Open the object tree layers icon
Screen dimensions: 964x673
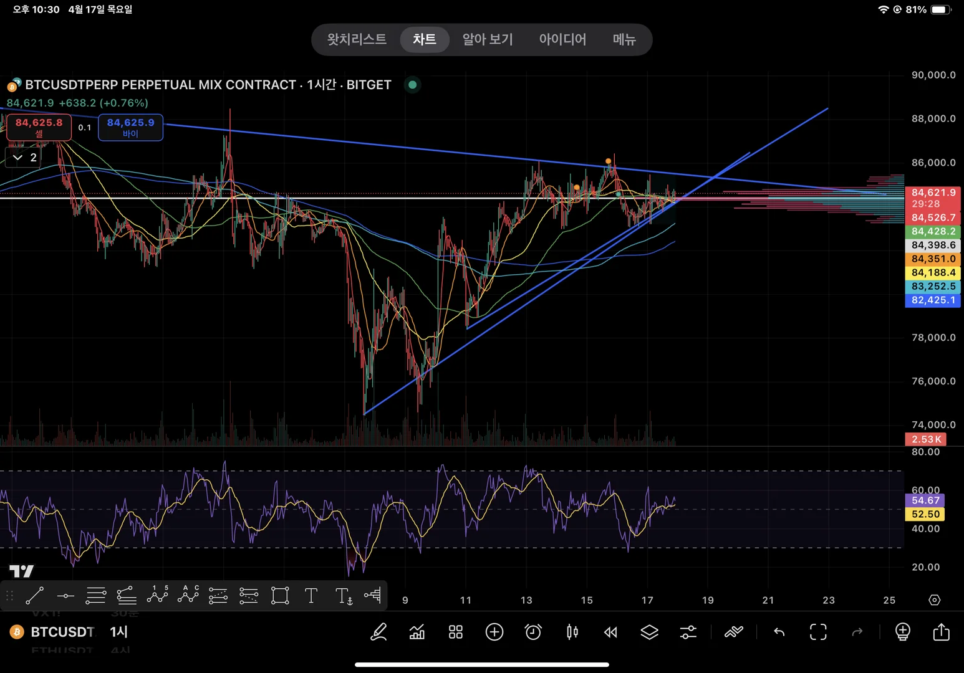[x=649, y=632]
